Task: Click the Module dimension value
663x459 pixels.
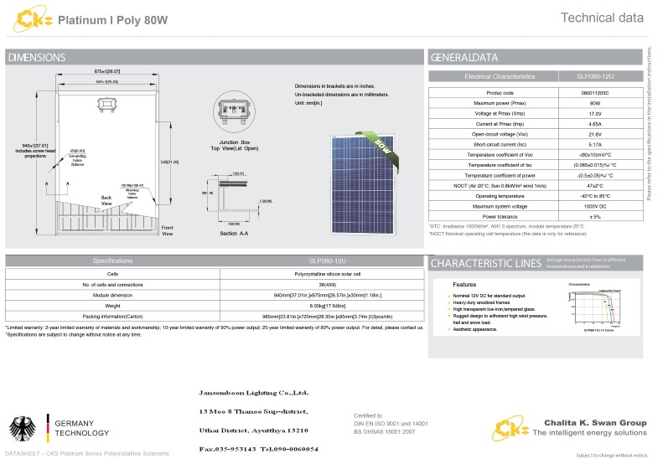Action: pyautogui.click(x=327, y=296)
